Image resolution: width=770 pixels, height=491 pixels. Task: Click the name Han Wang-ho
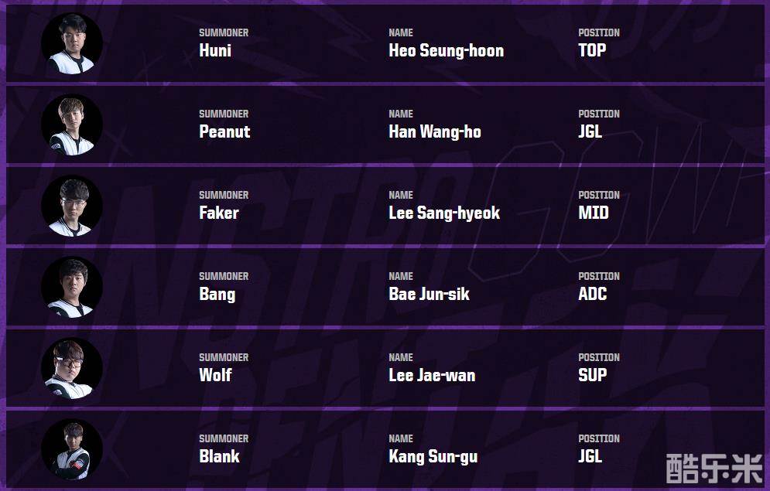click(435, 132)
